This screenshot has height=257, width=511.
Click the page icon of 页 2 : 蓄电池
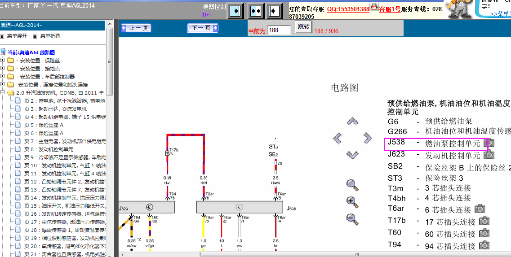coord(18,101)
